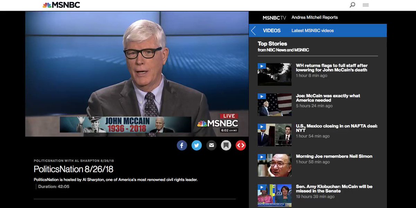Click the 'Top Stories' heading
Viewport: 416px width, 208px height.
click(x=272, y=44)
